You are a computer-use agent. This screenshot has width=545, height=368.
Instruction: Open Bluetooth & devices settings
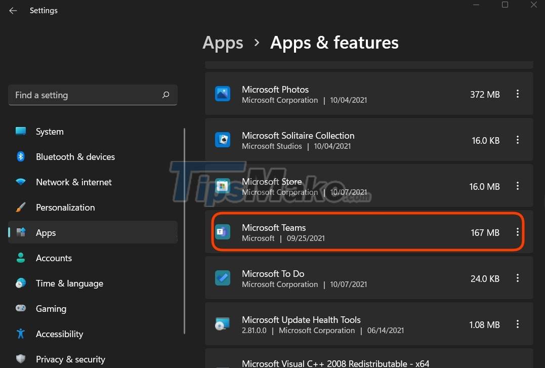(75, 156)
